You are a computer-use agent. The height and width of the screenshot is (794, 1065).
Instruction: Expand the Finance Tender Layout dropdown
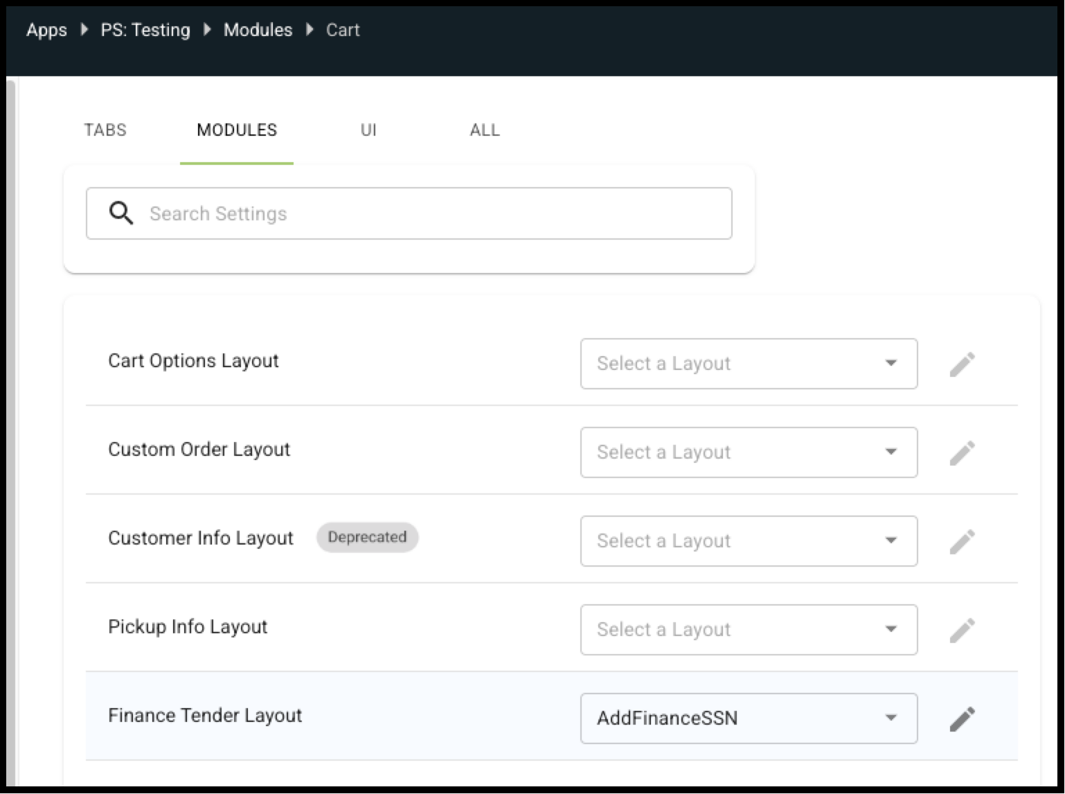[x=749, y=718]
